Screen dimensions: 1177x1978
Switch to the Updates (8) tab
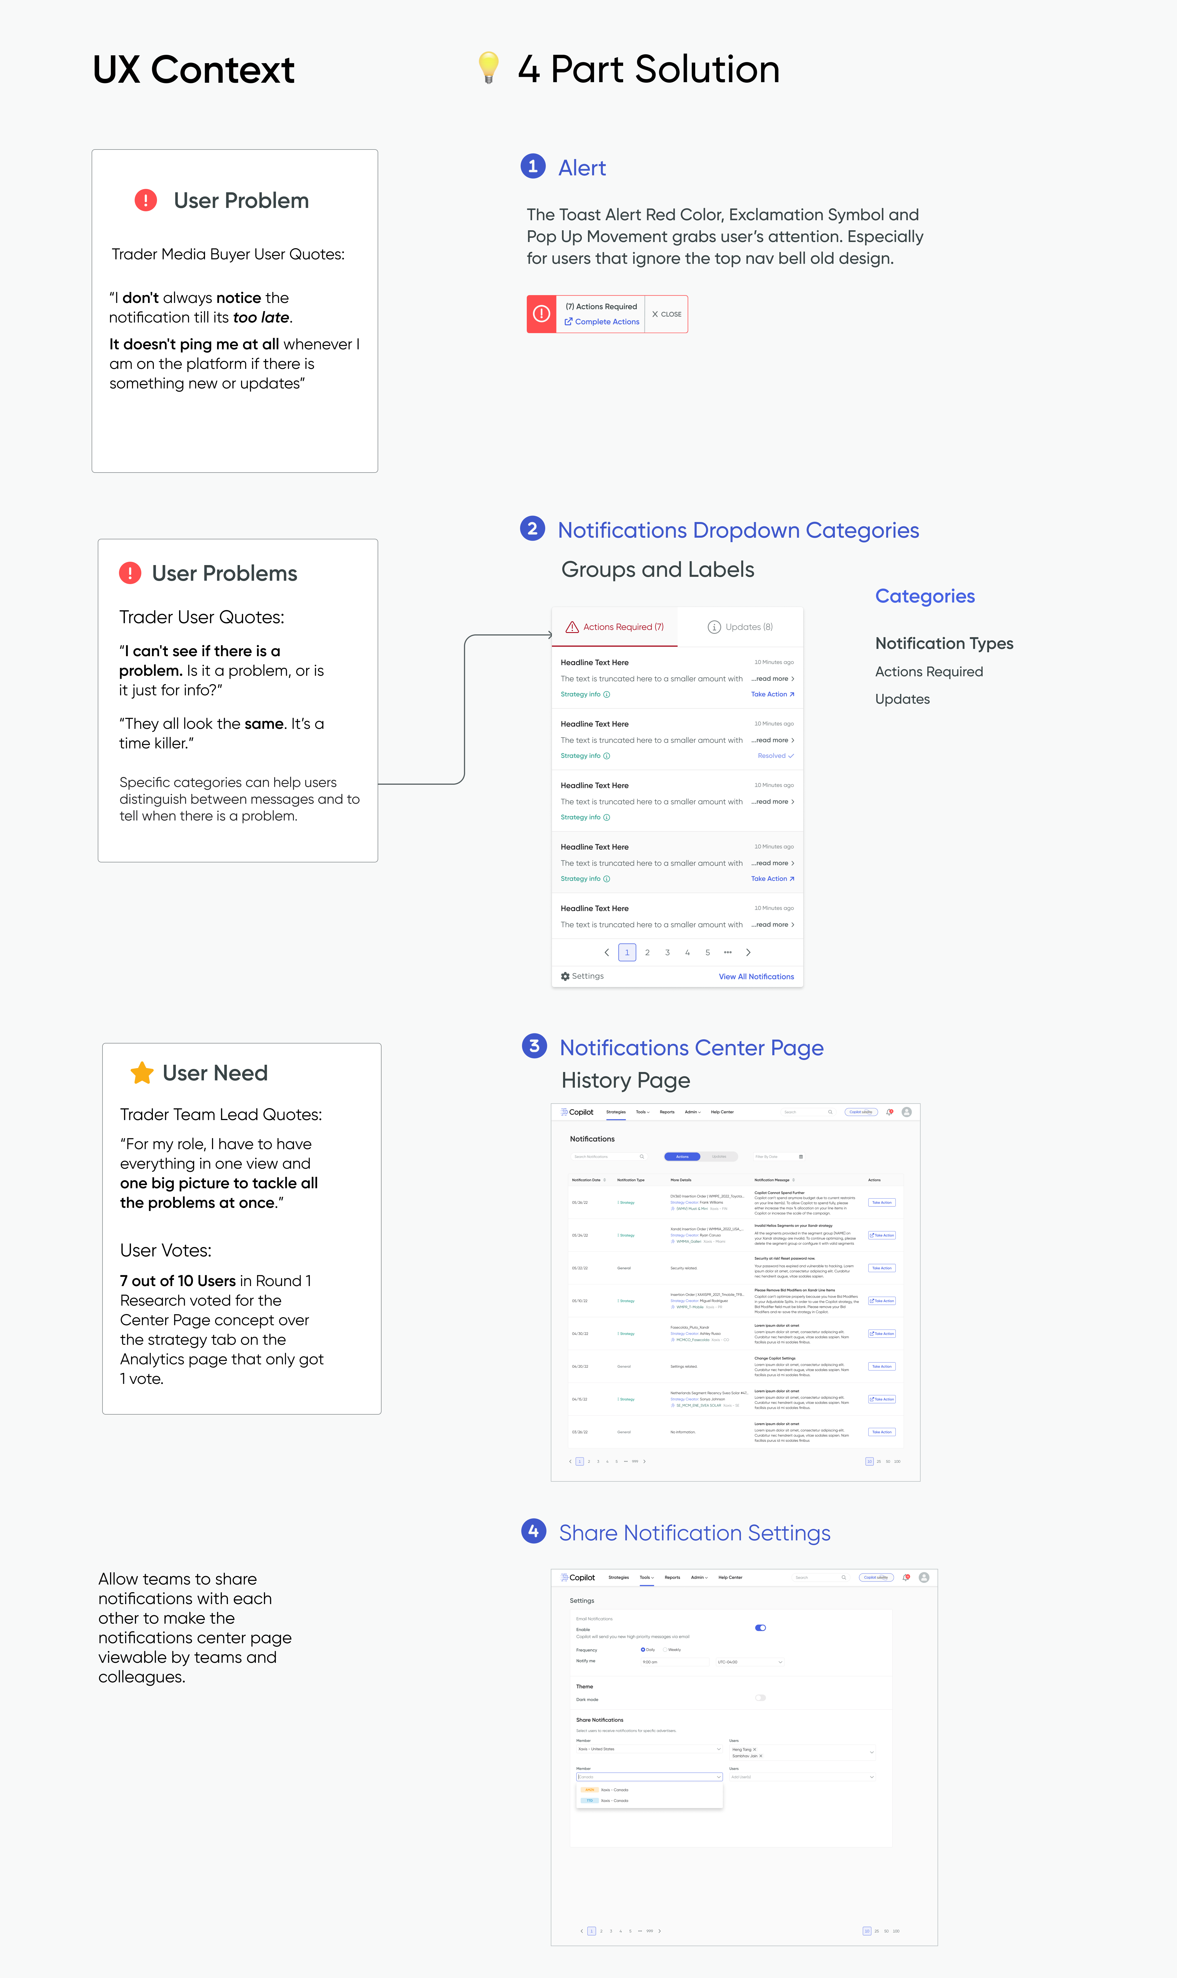click(x=740, y=627)
